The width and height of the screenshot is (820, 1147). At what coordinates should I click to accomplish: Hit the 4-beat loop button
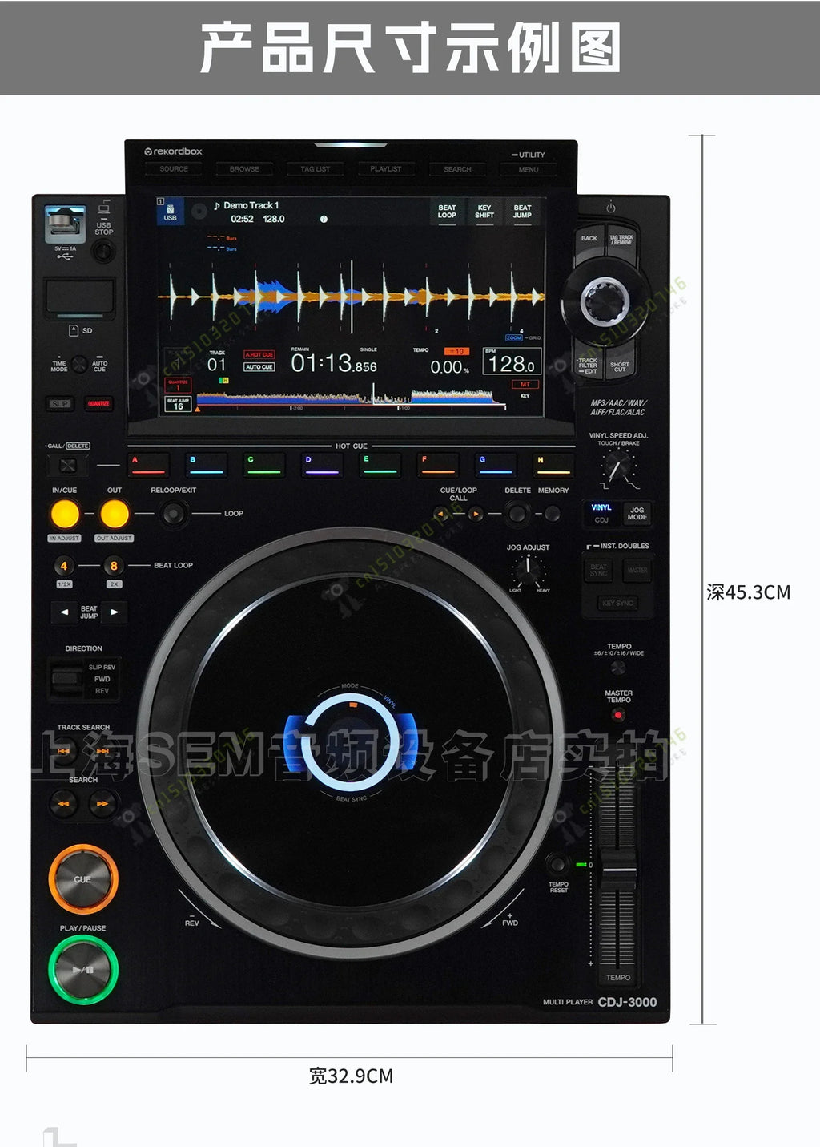point(64,566)
